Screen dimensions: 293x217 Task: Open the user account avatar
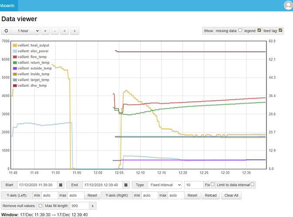tap(288, 5)
